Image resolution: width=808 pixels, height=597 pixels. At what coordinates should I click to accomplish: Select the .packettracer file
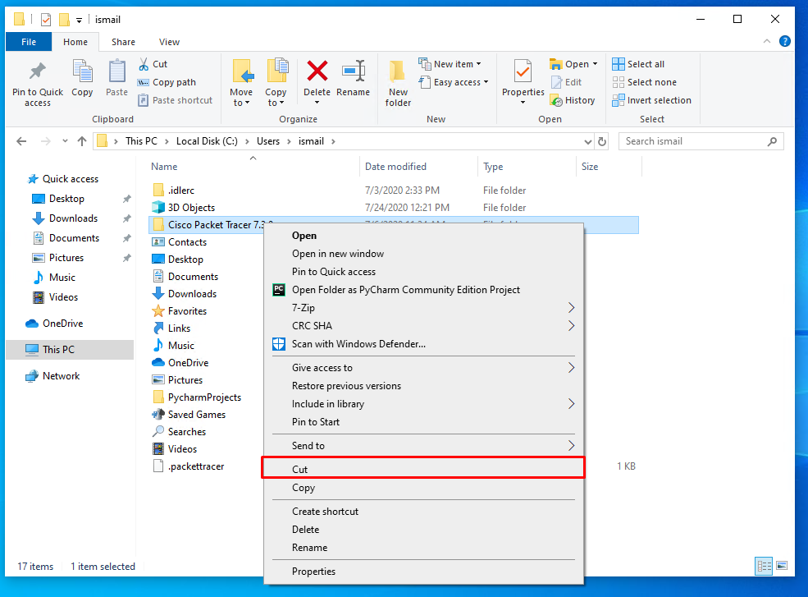click(189, 466)
